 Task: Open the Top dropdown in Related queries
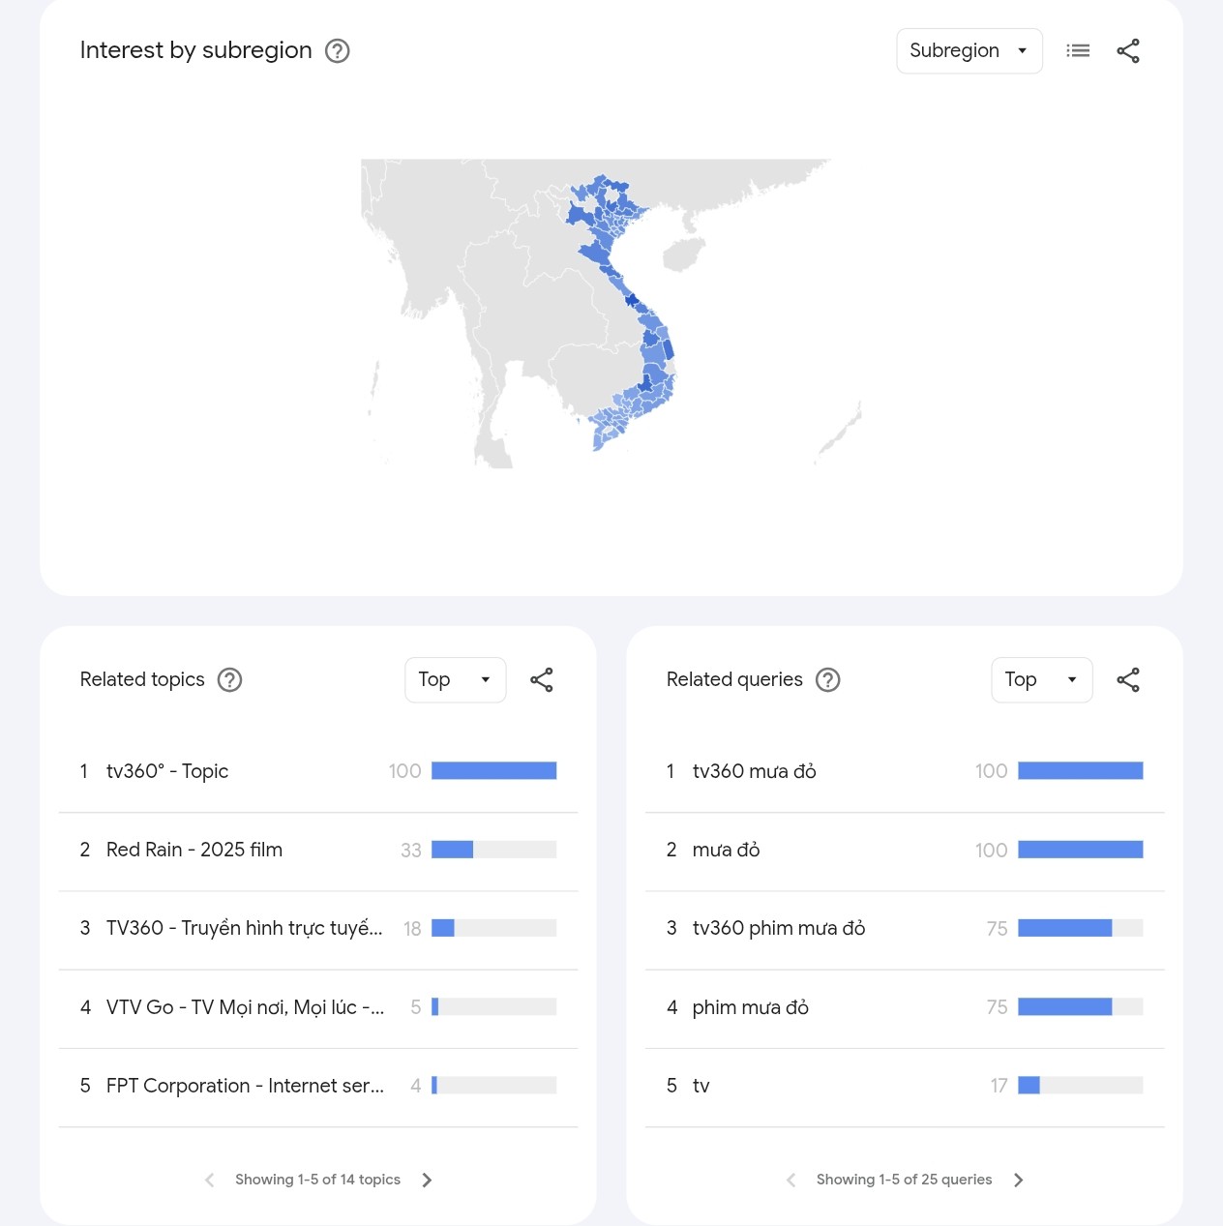[x=1041, y=680]
